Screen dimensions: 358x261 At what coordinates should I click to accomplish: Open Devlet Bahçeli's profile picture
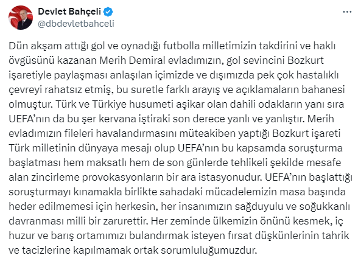21,18
